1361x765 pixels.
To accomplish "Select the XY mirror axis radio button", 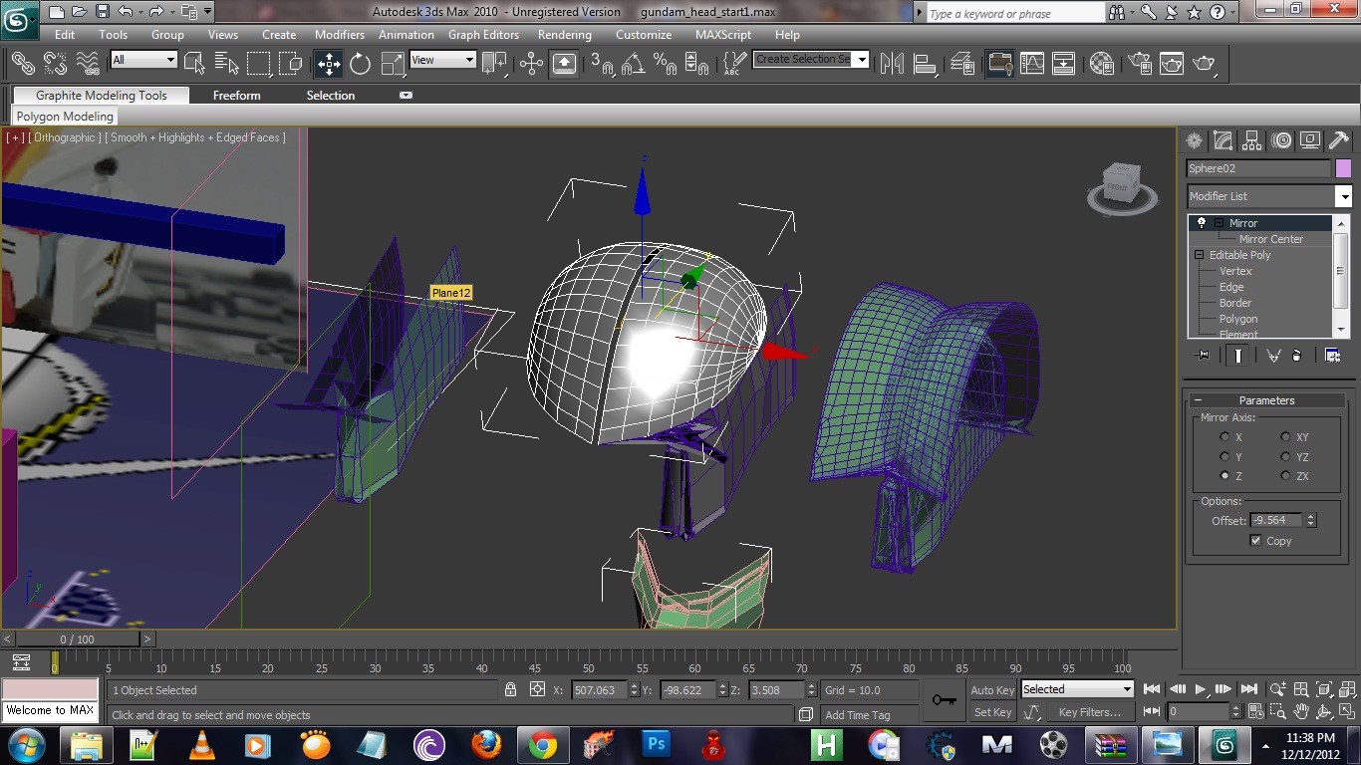I will pyautogui.click(x=1285, y=437).
